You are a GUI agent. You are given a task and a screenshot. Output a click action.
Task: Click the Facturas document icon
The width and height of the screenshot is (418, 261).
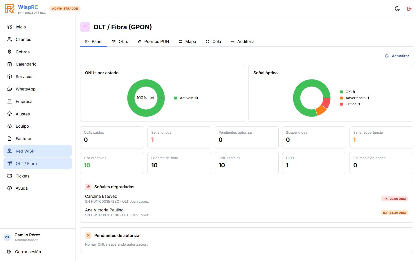click(x=10, y=139)
